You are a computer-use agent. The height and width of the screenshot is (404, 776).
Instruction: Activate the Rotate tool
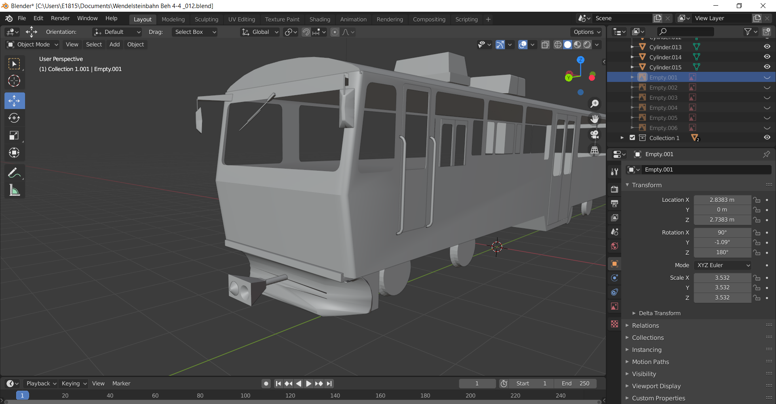coord(14,118)
